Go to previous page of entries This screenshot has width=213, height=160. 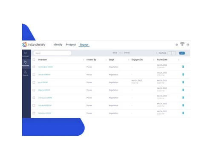[170, 53]
